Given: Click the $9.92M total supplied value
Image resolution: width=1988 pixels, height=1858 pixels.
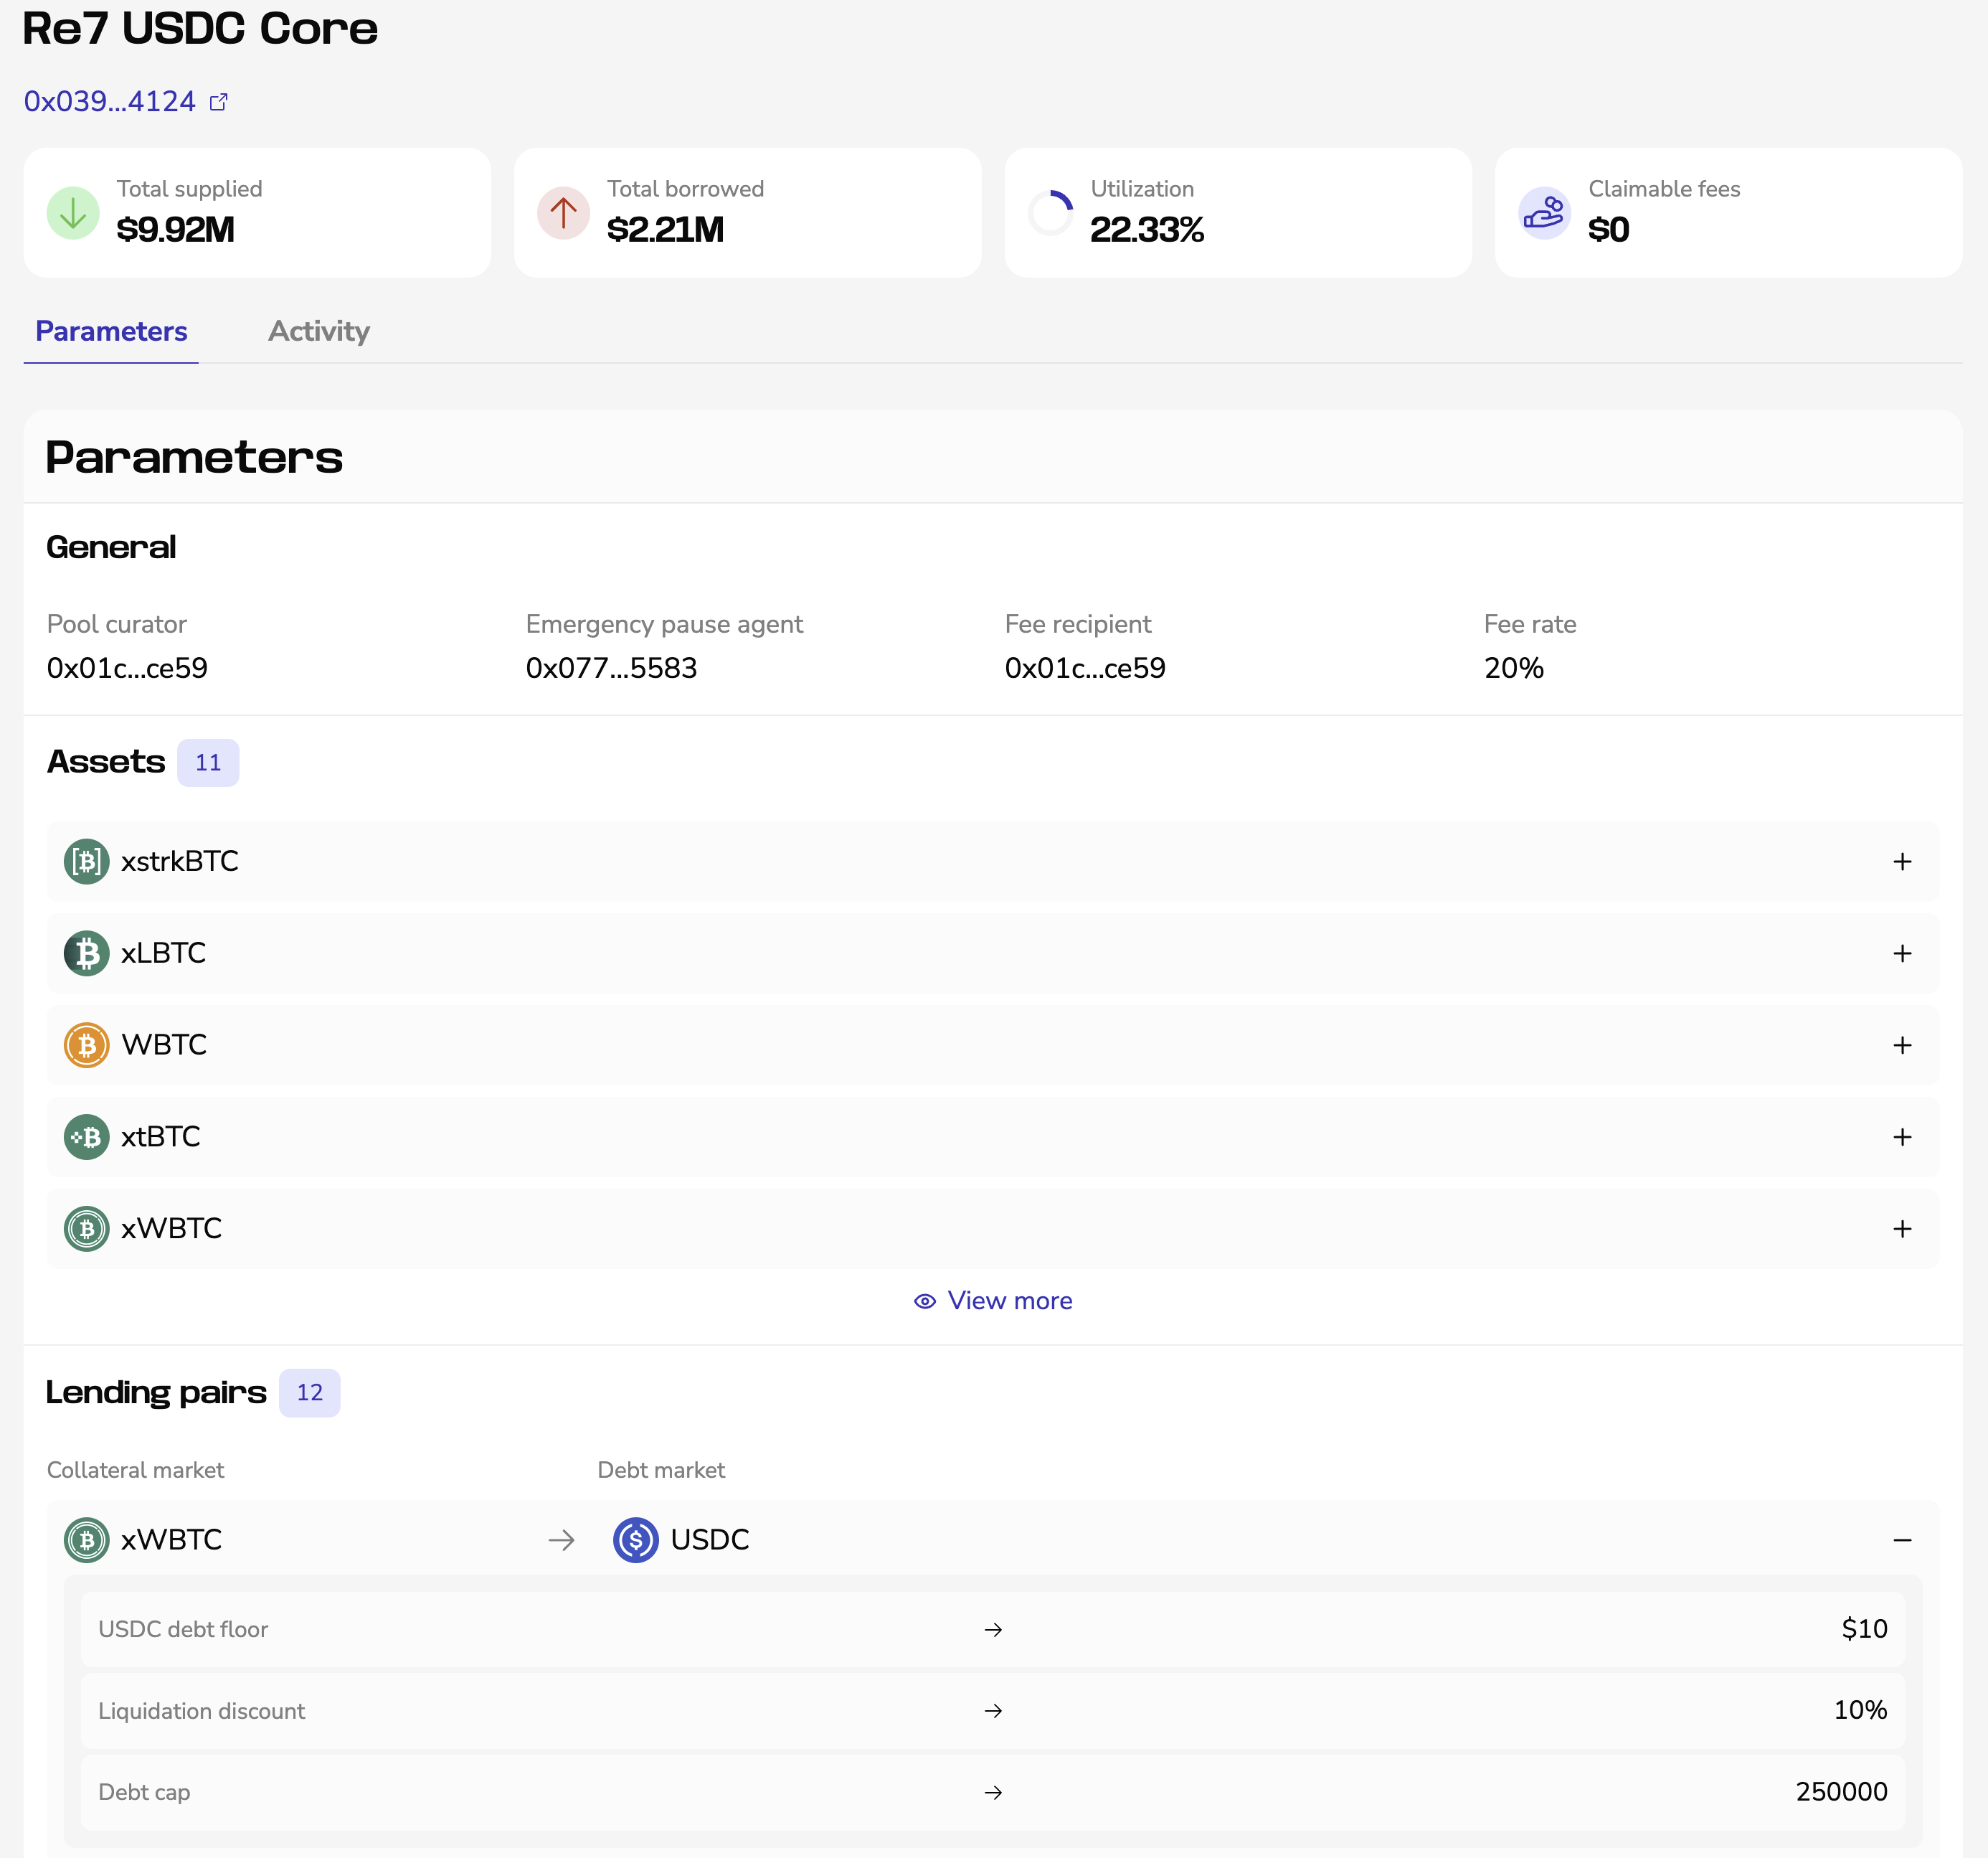Looking at the screenshot, I should [175, 230].
